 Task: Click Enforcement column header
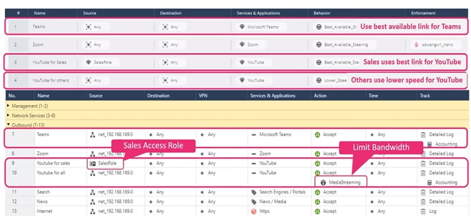tap(423, 13)
